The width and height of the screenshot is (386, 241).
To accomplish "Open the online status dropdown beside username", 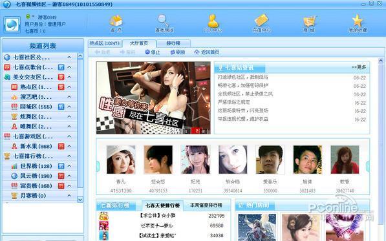I will tap(33, 16).
